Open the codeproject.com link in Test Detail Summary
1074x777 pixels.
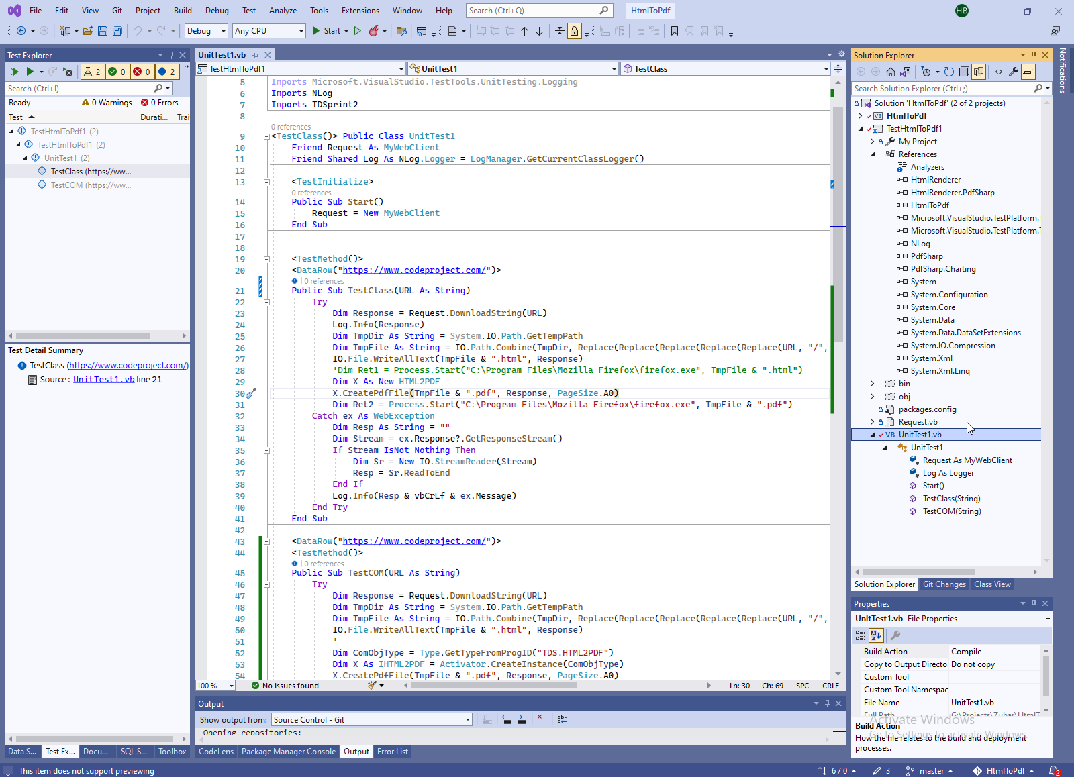point(128,366)
